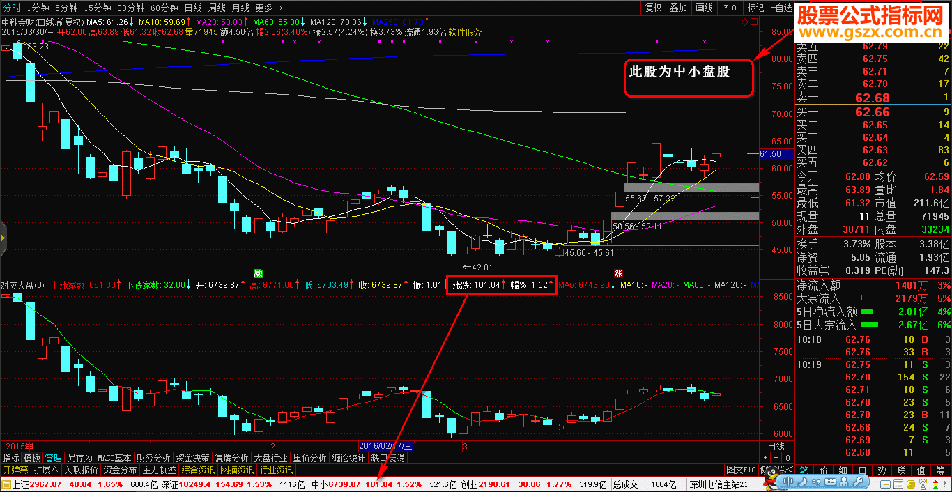Open the F10 company info
The width and height of the screenshot is (952, 492).
pos(730,8)
